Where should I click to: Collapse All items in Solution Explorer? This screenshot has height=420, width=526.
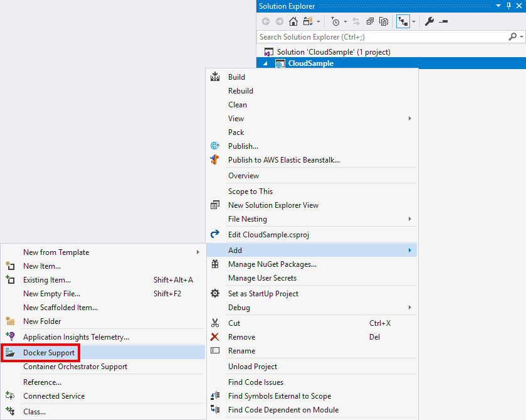370,21
